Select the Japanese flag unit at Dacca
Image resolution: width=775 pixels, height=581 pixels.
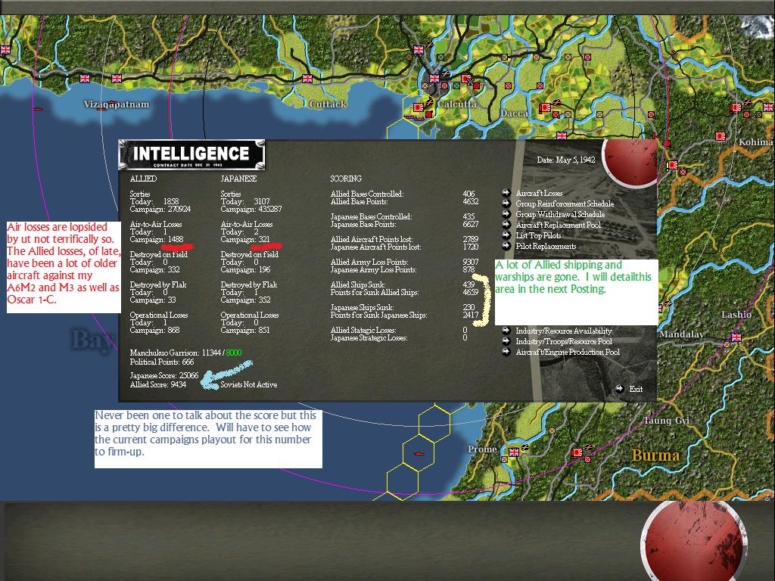[x=545, y=107]
